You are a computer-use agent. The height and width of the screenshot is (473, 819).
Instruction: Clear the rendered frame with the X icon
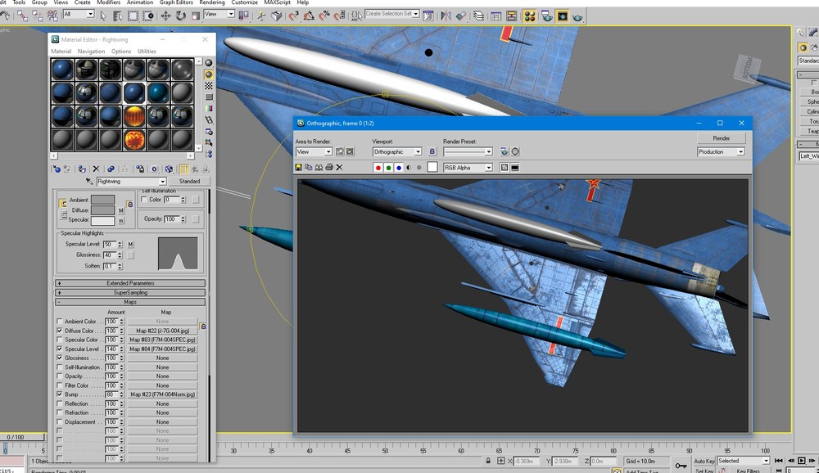coord(340,168)
